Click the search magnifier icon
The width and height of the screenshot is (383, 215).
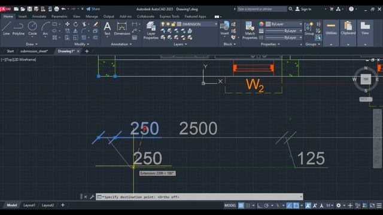290,9
